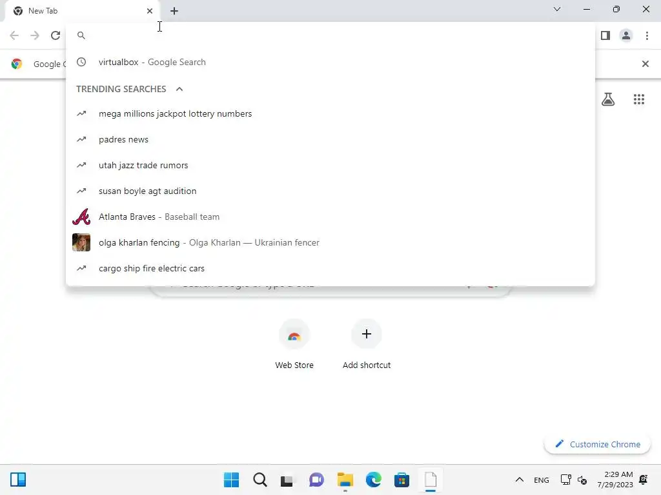661x495 pixels.
Task: Select olga kharlan fencing suggestion
Action: (x=330, y=242)
